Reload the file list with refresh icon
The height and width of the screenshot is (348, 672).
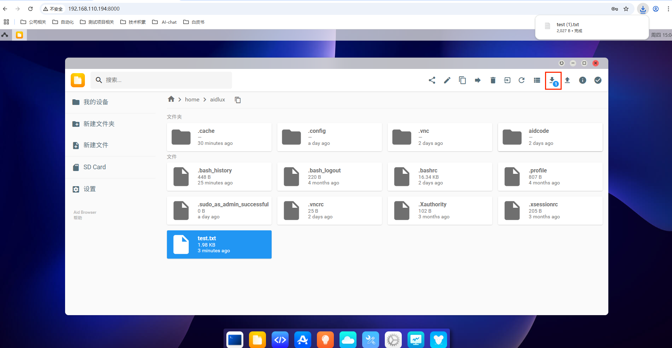click(522, 80)
